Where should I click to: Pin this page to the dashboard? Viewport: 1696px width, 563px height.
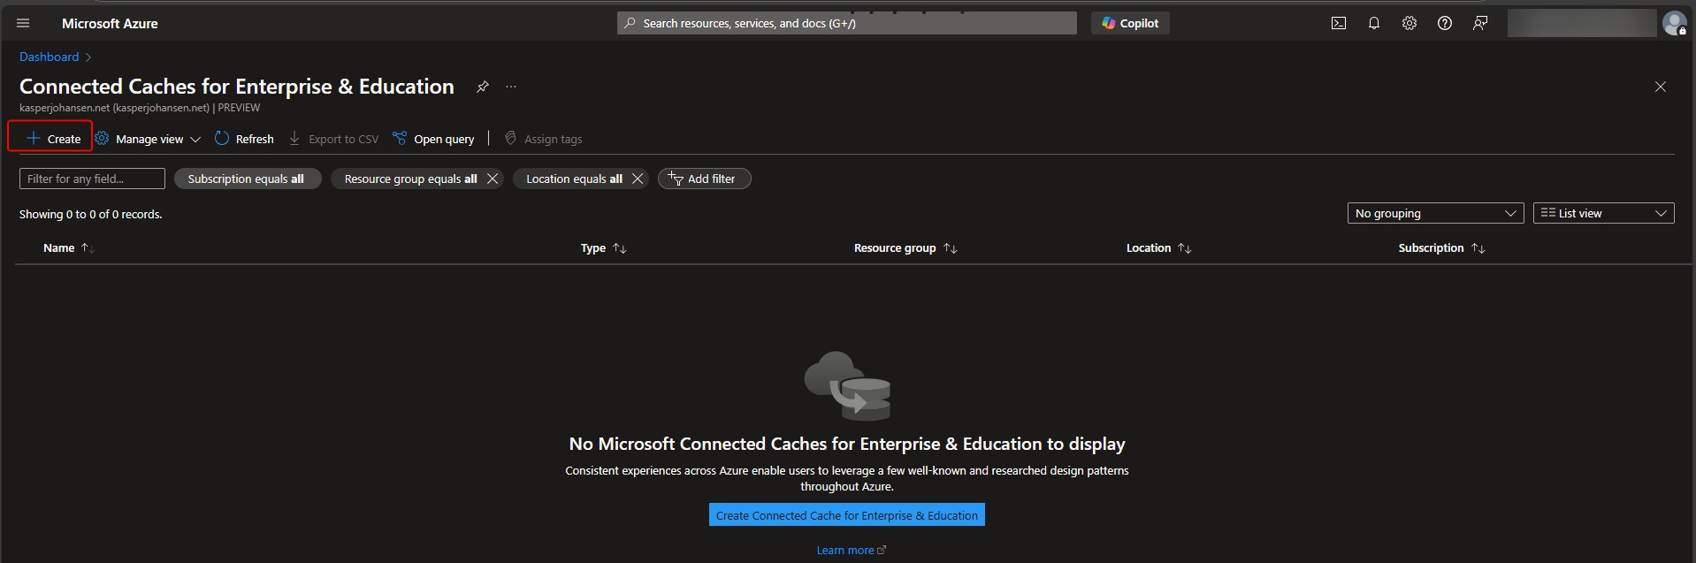click(x=482, y=87)
